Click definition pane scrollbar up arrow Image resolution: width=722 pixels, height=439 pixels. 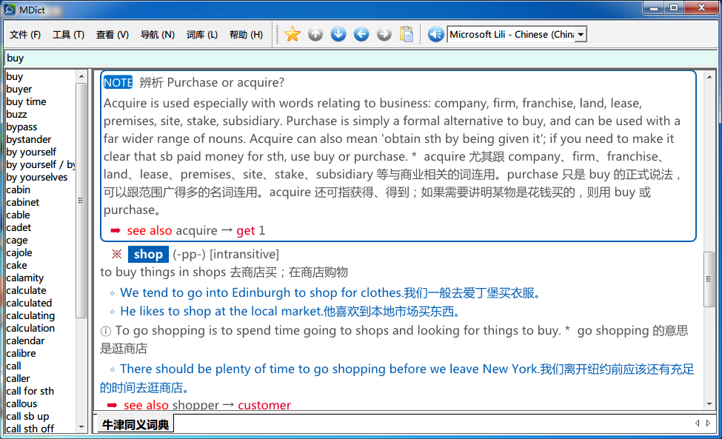709,77
